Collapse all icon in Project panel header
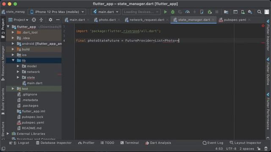 (x=41, y=20)
